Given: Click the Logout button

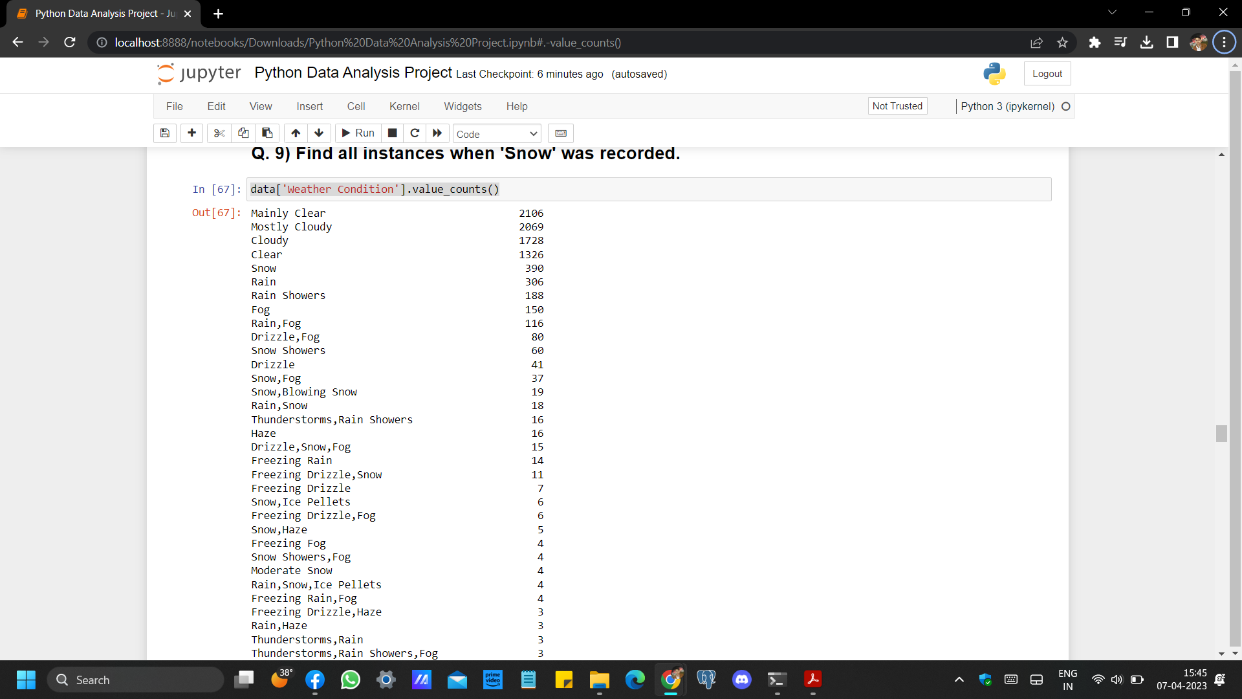Looking at the screenshot, I should pyautogui.click(x=1047, y=74).
